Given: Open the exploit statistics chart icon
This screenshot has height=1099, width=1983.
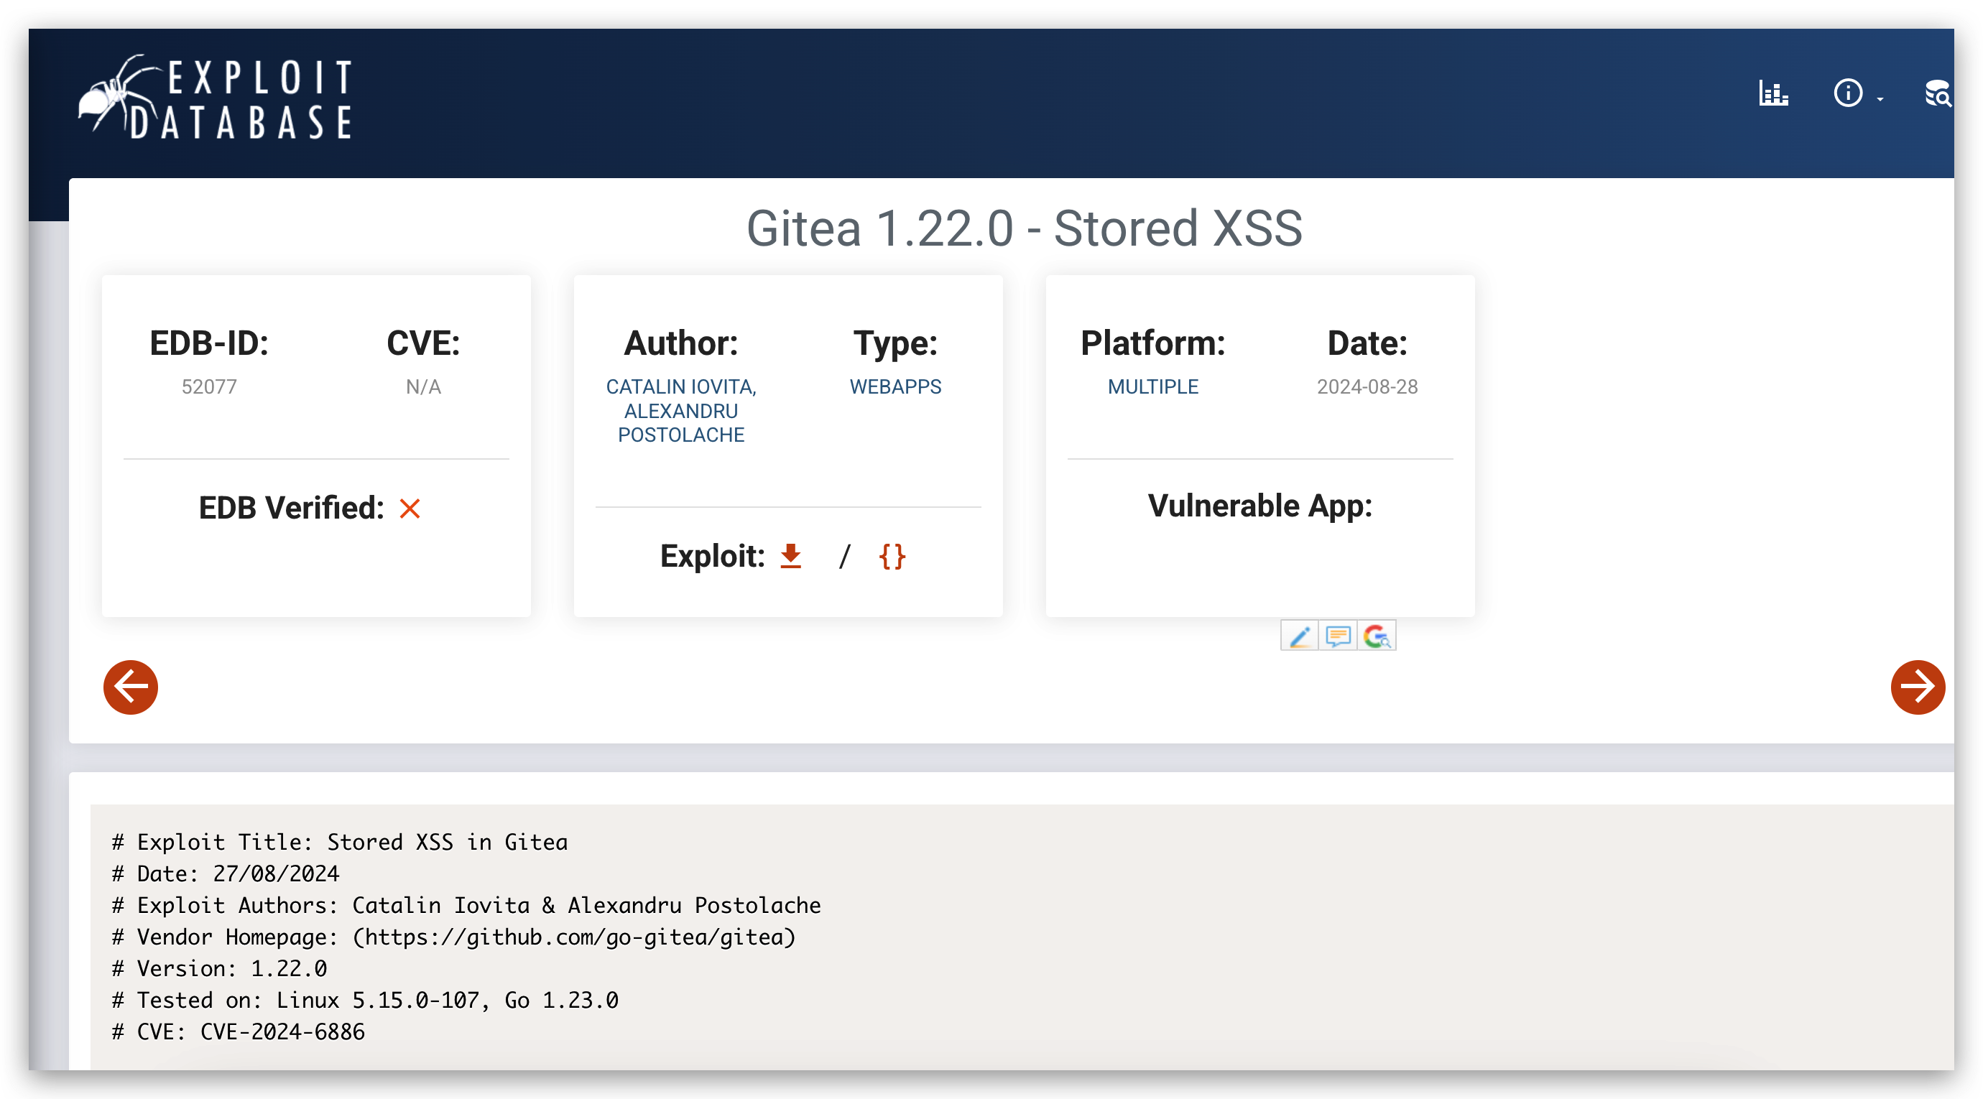Looking at the screenshot, I should (1773, 94).
